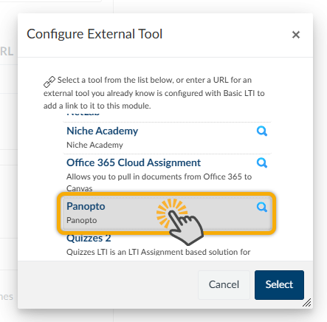Click the Office 365 description about pulling documents
The height and width of the screenshot is (322, 327).
click(x=159, y=182)
